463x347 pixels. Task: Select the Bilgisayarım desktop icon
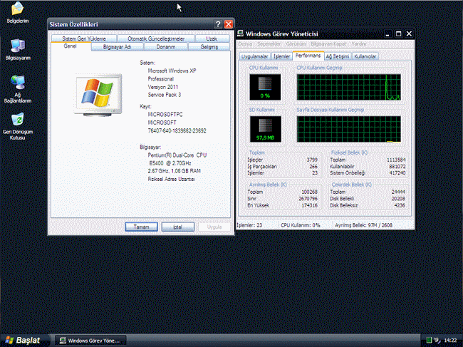(x=18, y=49)
